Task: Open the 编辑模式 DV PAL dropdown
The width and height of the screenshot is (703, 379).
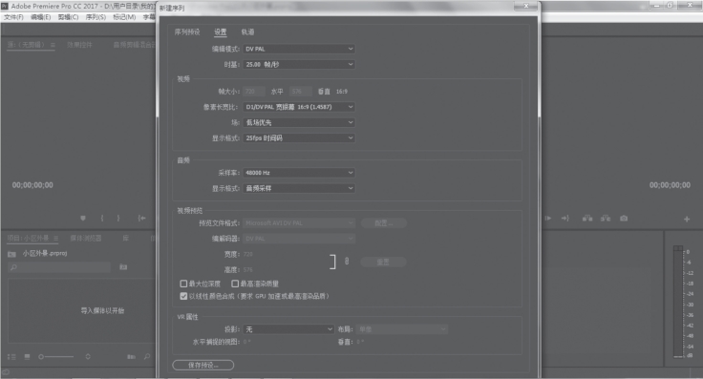Action: click(299, 49)
